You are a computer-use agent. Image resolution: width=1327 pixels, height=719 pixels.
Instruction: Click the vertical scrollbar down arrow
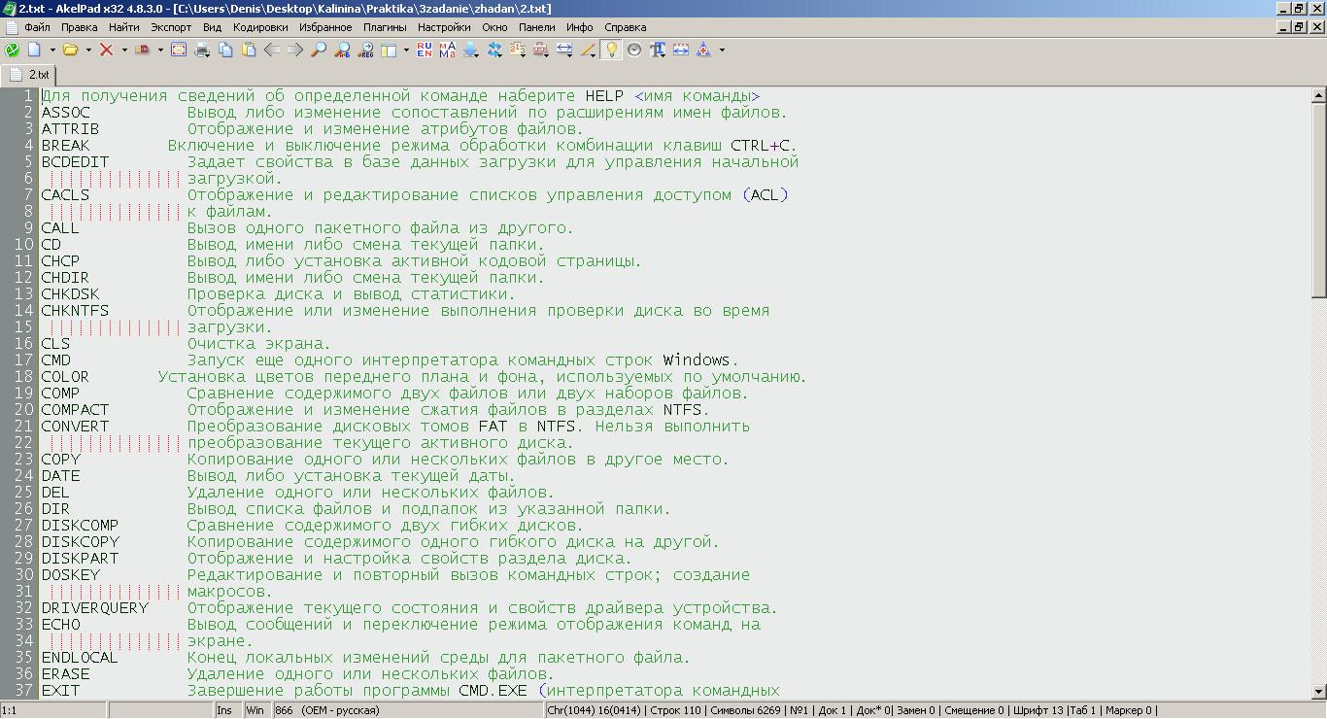pyautogui.click(x=1319, y=691)
